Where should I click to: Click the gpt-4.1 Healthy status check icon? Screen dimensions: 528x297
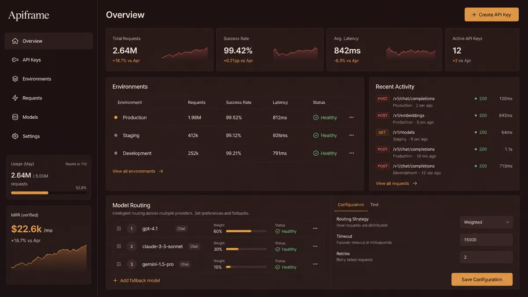point(278,231)
